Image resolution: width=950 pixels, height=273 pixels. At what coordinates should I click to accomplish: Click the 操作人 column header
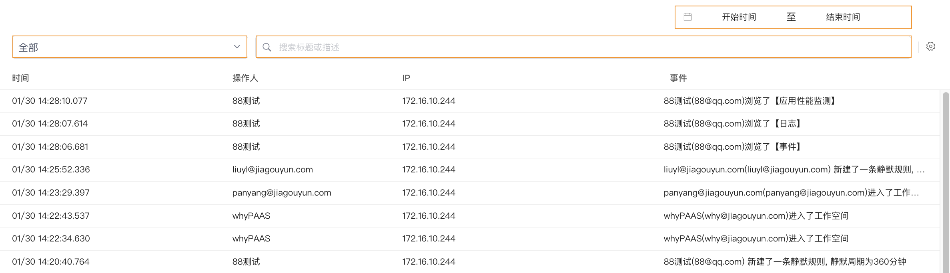245,78
